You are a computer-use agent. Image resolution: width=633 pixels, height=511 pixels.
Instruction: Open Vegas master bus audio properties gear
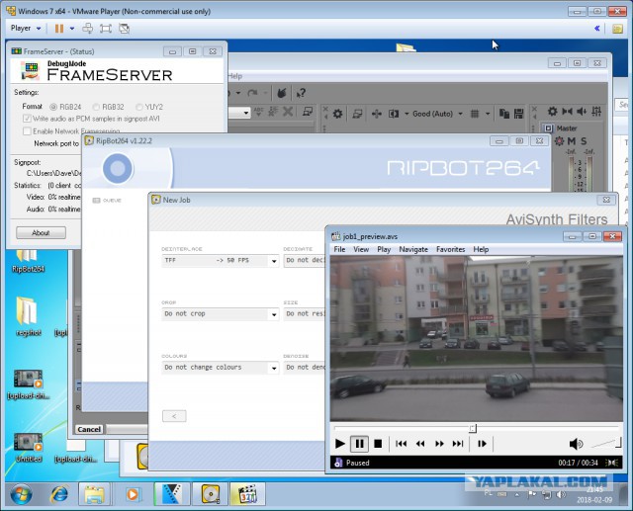point(552,111)
